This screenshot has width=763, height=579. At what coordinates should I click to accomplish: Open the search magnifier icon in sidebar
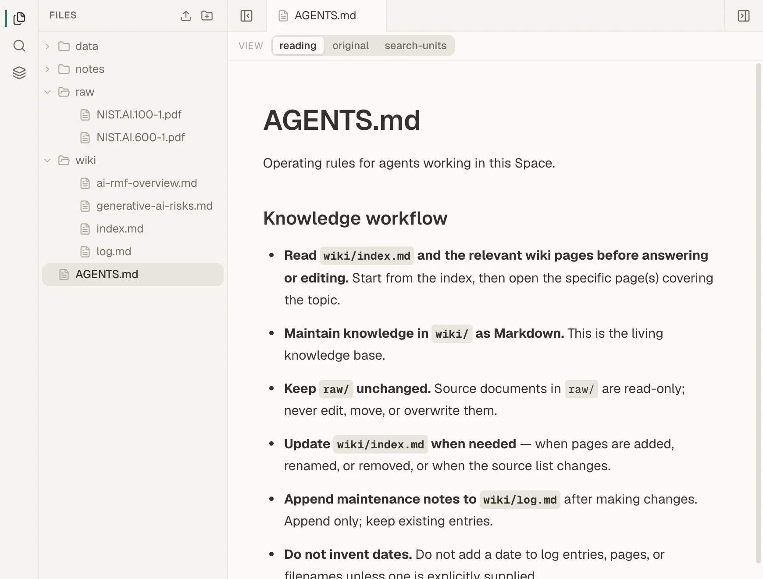pos(19,46)
